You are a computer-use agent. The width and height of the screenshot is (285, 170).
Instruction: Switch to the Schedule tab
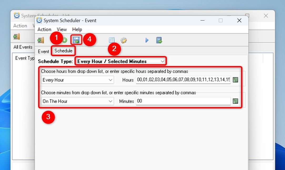[63, 51]
